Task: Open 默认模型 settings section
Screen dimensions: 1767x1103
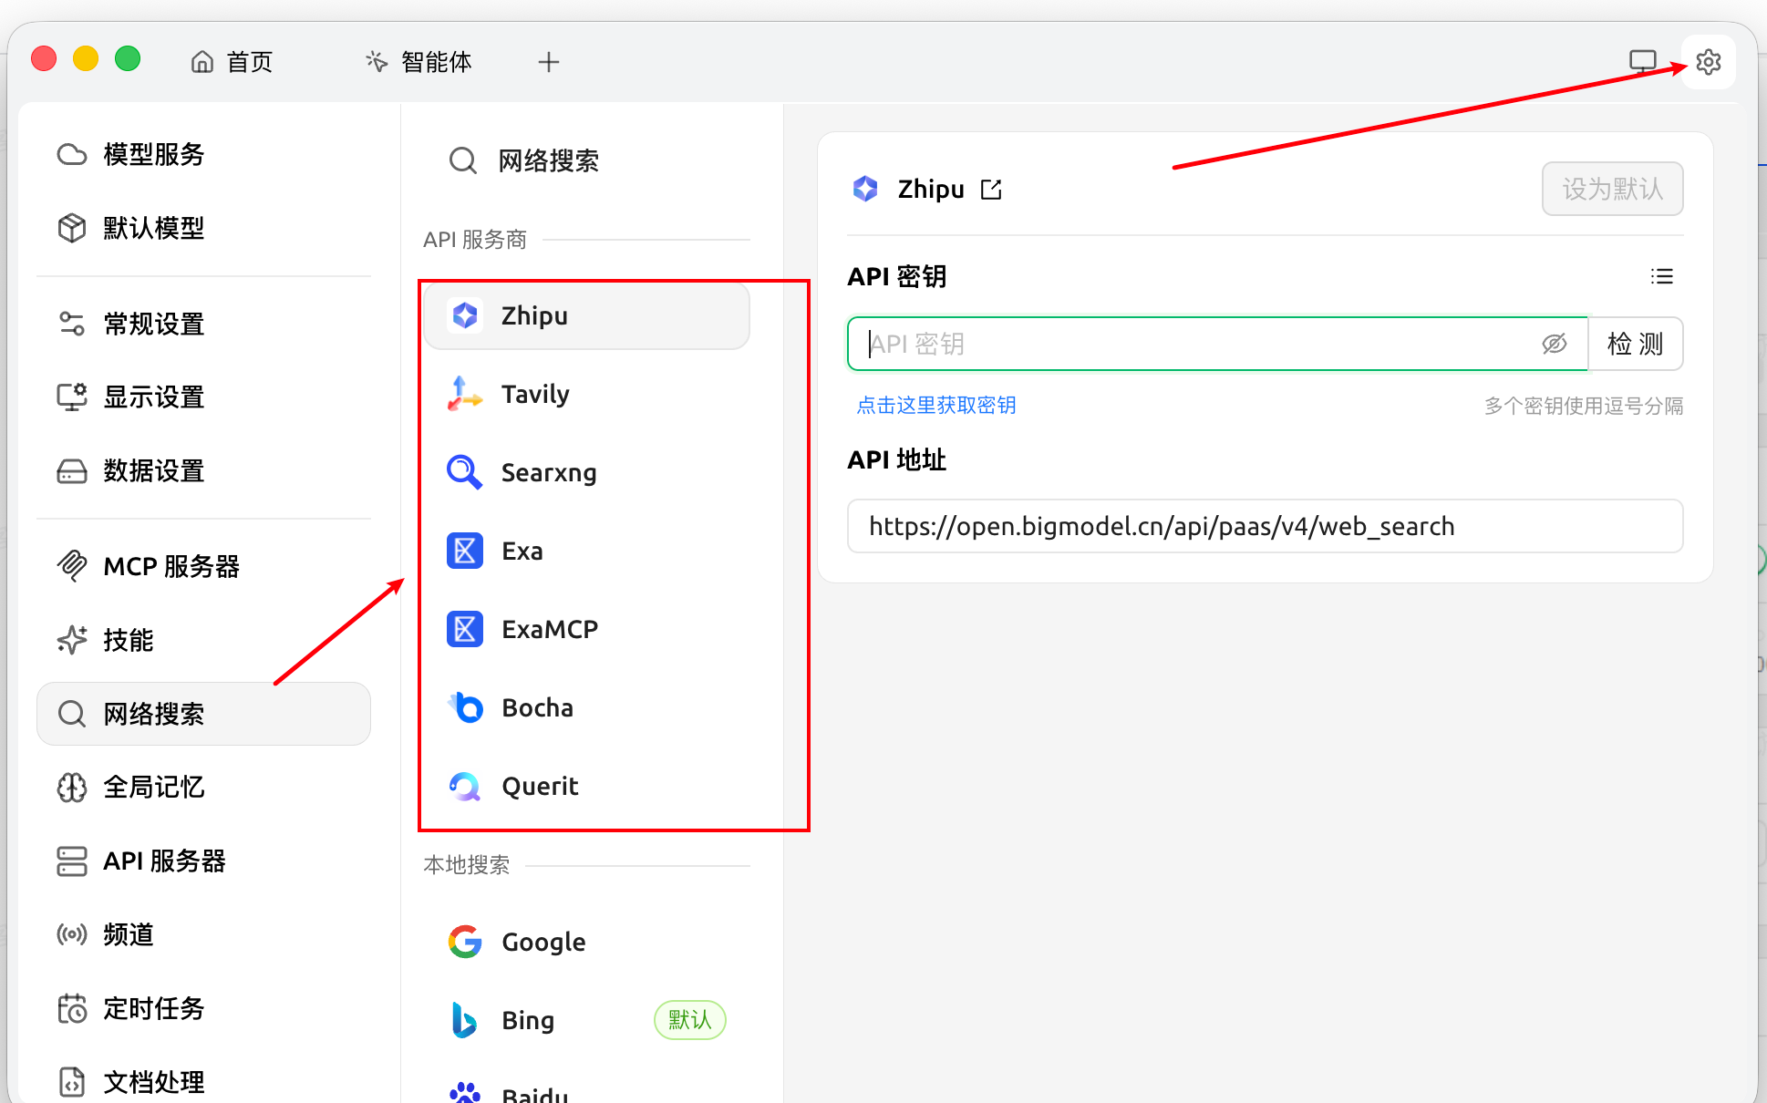Action: pos(203,228)
